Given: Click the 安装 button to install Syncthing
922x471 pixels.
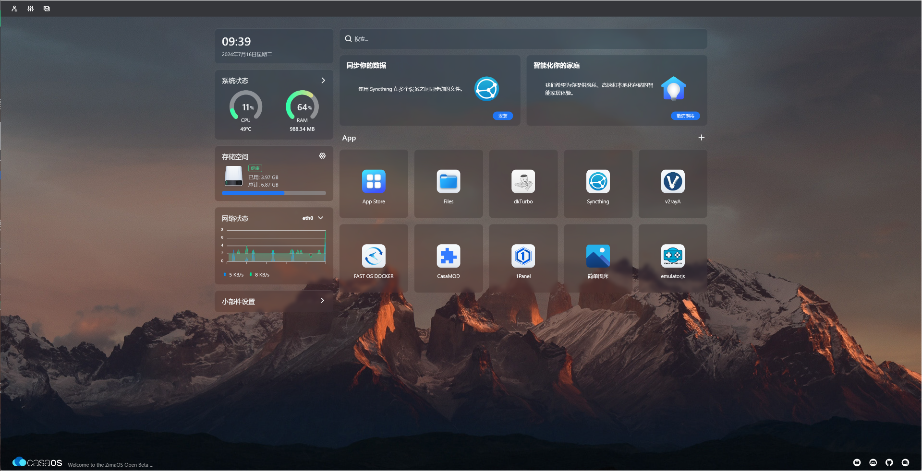Looking at the screenshot, I should 502,116.
